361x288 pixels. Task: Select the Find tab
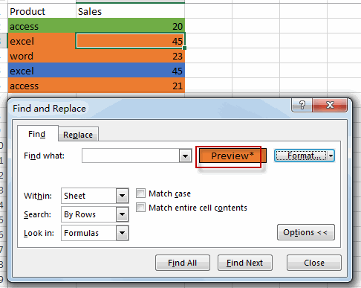pyautogui.click(x=37, y=134)
